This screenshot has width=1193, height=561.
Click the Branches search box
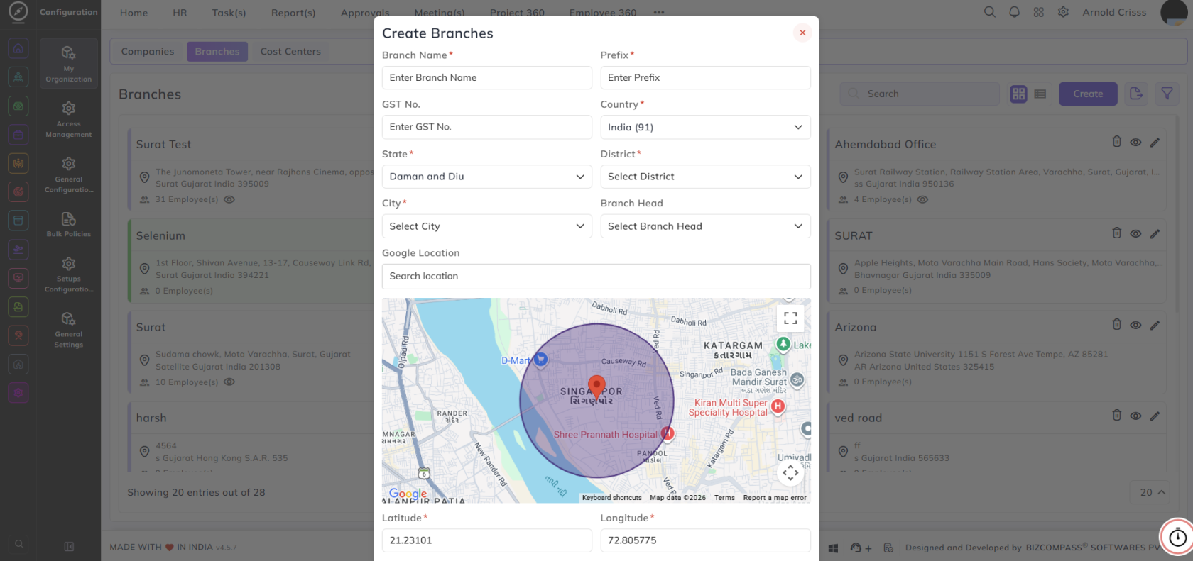click(x=920, y=94)
